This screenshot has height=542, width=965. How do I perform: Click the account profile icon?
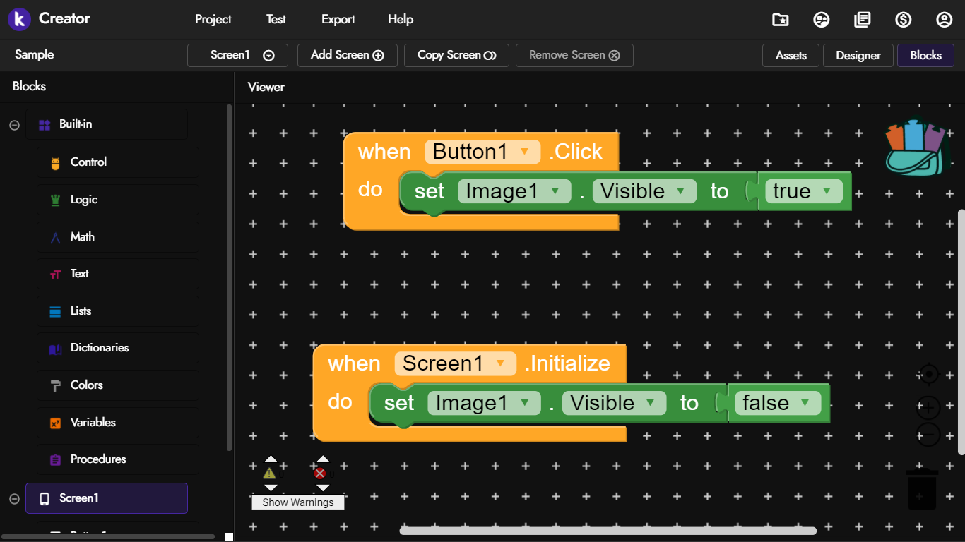pos(945,20)
